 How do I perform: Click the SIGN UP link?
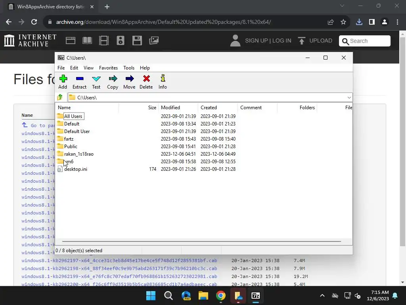click(x=257, y=41)
